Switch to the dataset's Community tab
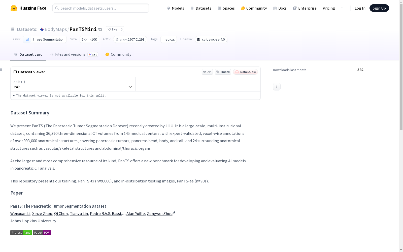Viewport: 403px width, 252px height. click(118, 54)
